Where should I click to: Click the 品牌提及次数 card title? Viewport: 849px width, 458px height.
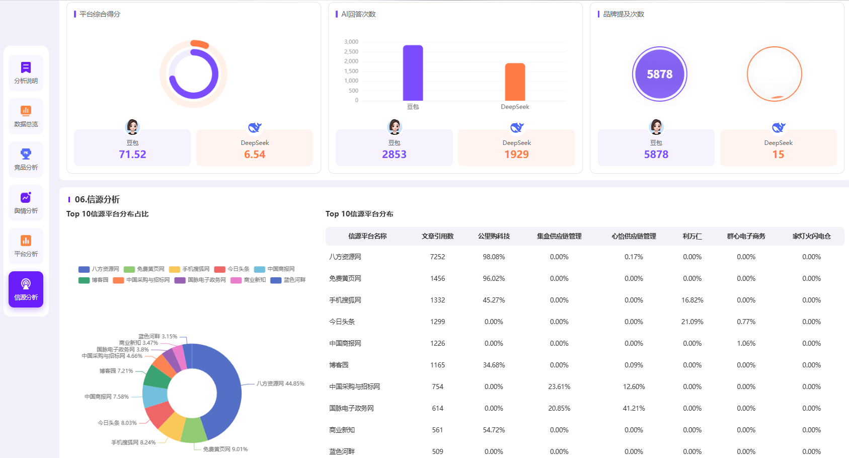coord(624,14)
